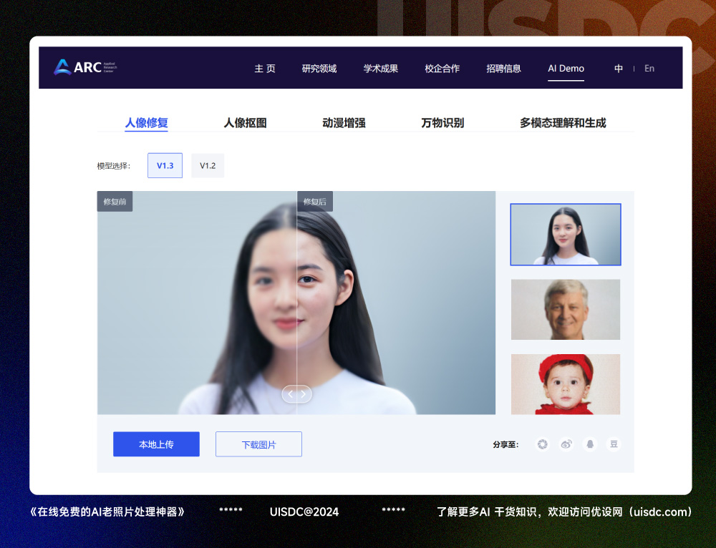716x548 pixels.
Task: Select model version V1.3
Action: tap(165, 165)
